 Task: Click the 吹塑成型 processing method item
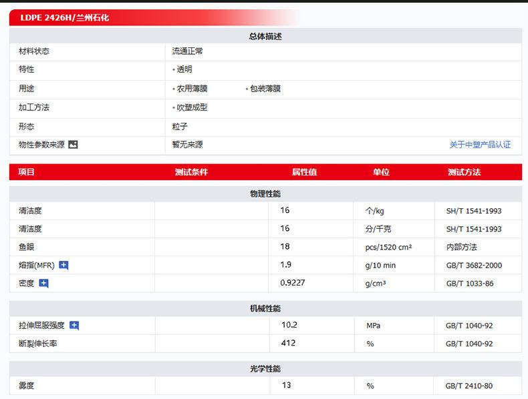tap(192, 107)
